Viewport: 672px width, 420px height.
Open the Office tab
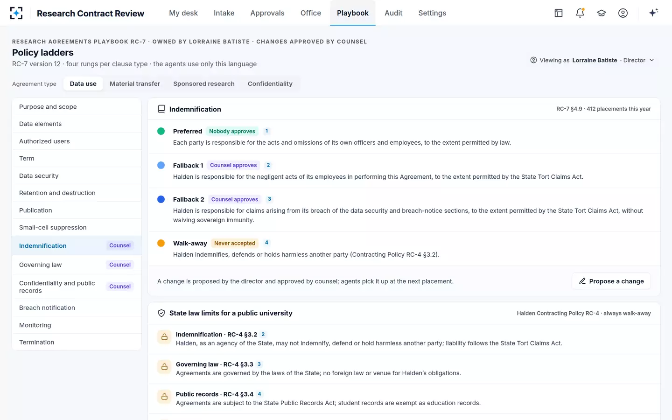tap(311, 13)
